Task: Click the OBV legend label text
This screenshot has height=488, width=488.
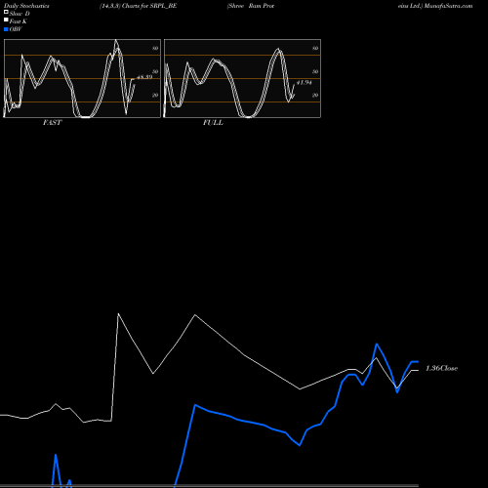Action: pyautogui.click(x=16, y=29)
